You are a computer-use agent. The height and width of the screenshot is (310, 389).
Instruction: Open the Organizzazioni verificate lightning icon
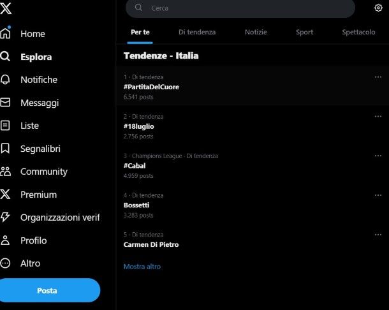click(x=5, y=217)
